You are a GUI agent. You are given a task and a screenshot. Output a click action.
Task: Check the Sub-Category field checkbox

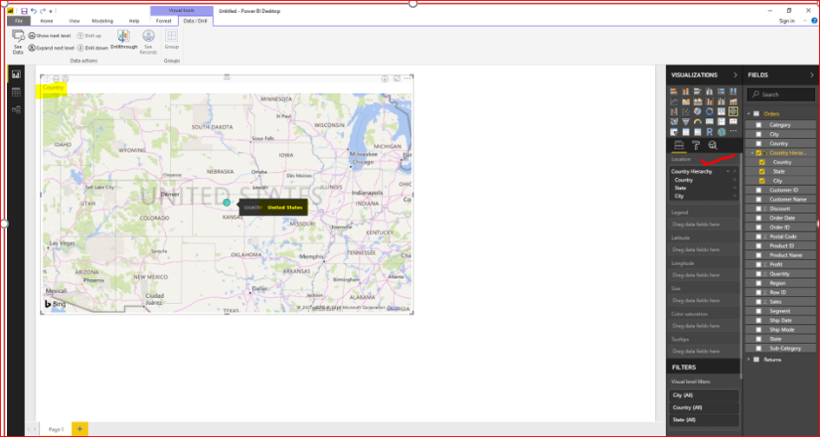click(x=759, y=348)
